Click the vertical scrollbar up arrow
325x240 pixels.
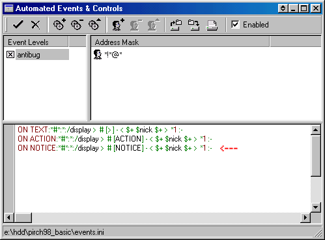[x=315, y=130]
